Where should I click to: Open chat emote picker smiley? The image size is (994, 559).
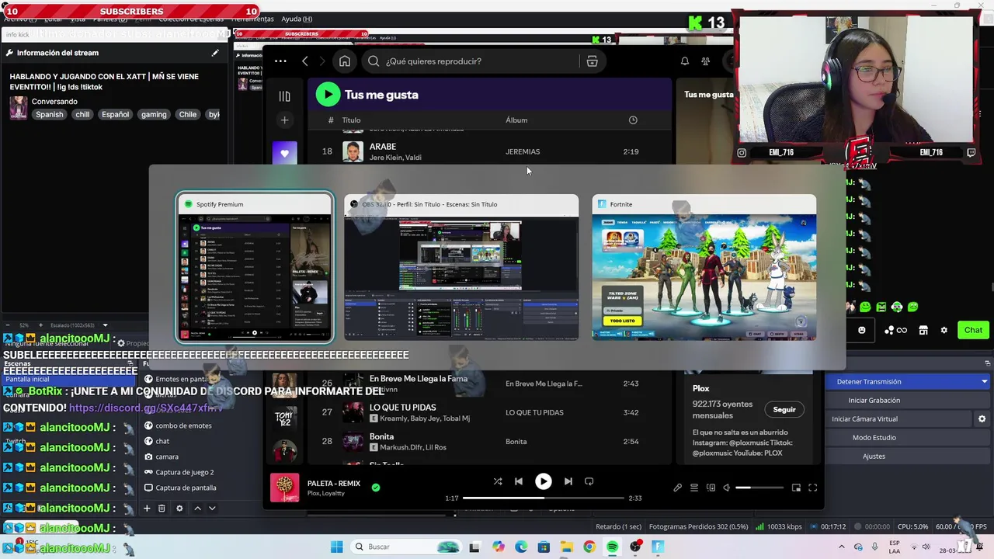(x=861, y=330)
